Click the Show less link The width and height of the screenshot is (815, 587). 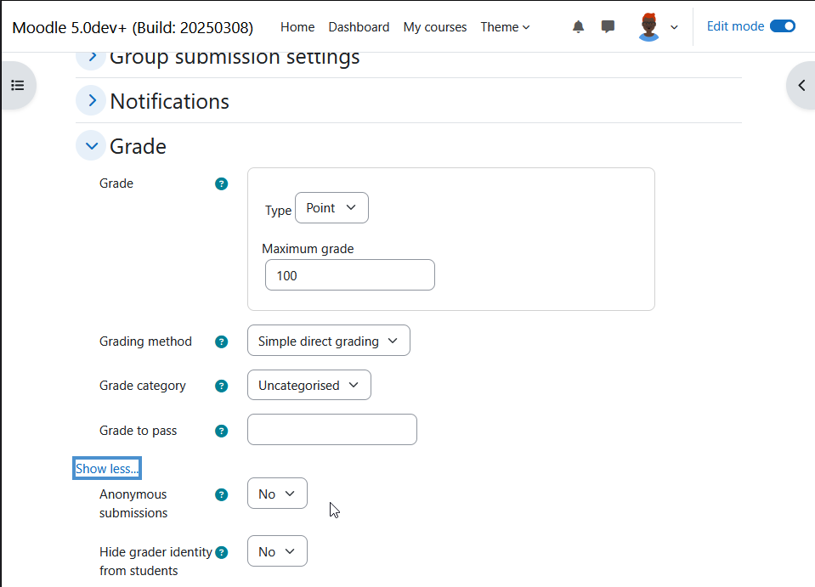[107, 469]
